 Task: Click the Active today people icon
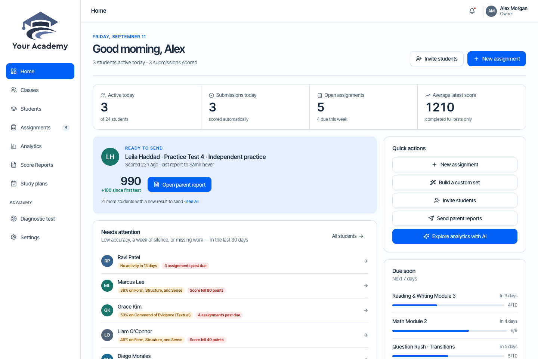point(103,95)
